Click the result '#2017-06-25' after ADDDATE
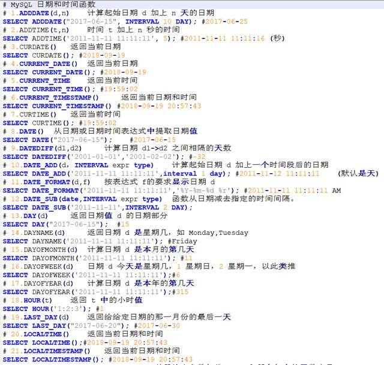Image resolution: width=384 pixels, height=365 pixels. (224, 22)
